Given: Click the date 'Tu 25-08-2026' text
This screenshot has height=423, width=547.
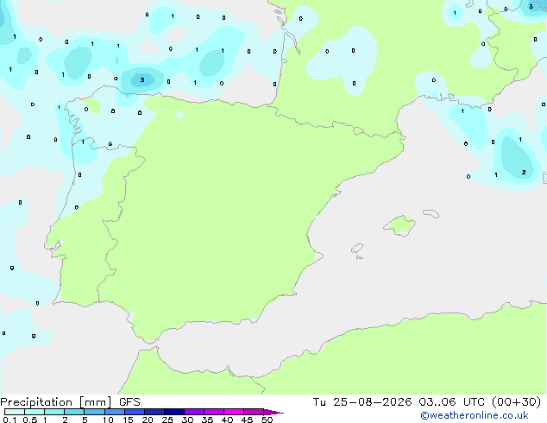Looking at the screenshot, I should [362, 402].
